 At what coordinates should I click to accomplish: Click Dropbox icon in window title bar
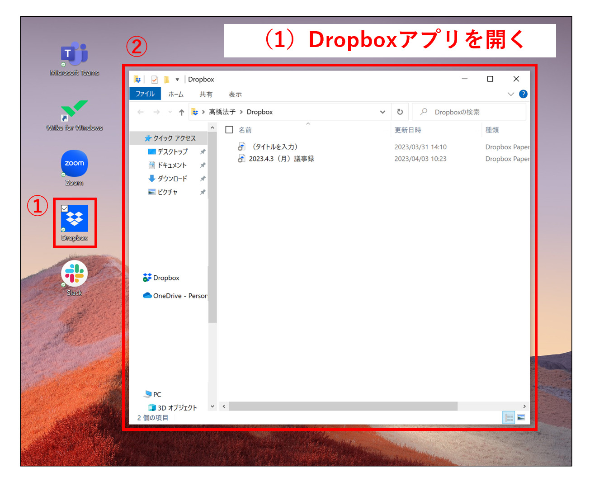[x=137, y=80]
